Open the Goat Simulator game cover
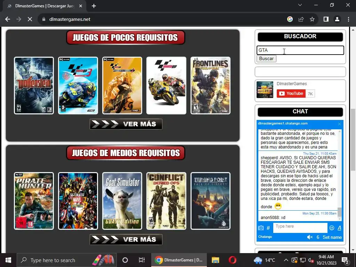Image resolution: width=356 pixels, height=267 pixels. click(122, 201)
